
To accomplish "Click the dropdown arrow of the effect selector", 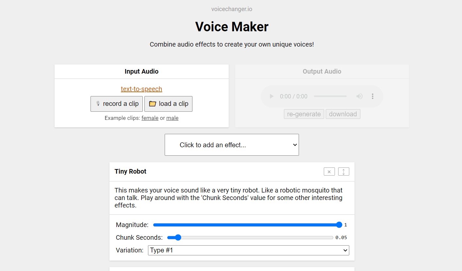I will coord(295,145).
